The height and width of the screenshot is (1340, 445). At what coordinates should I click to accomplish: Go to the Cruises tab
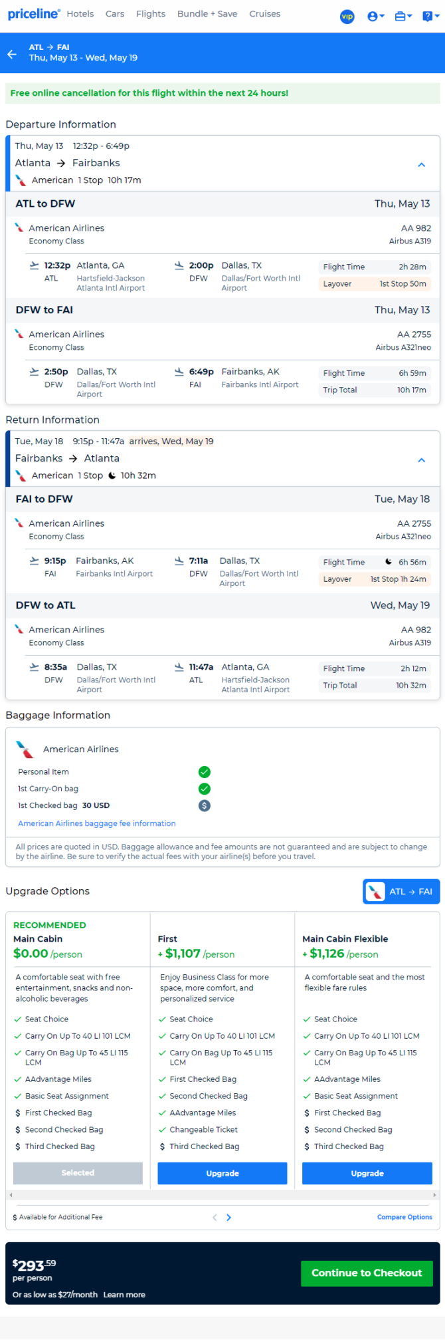pos(265,14)
